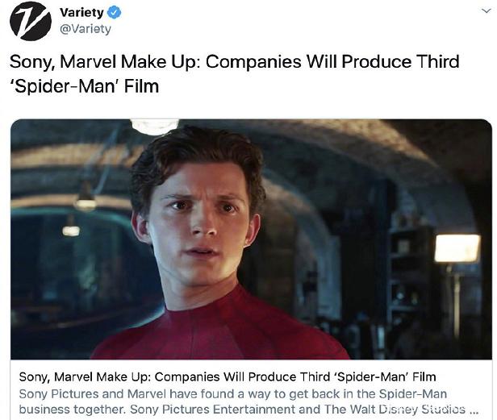
Task: Open the tweet options chevron
Action: (486, 11)
